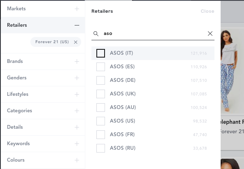Image resolution: width=244 pixels, height=169 pixels.
Task: Expand the Lifestyles filter section
Action: pos(43,94)
